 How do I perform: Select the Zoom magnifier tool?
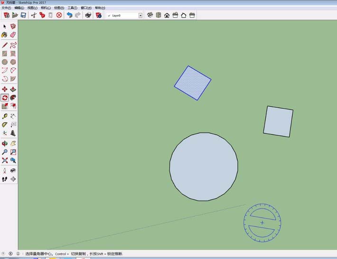pos(5,152)
